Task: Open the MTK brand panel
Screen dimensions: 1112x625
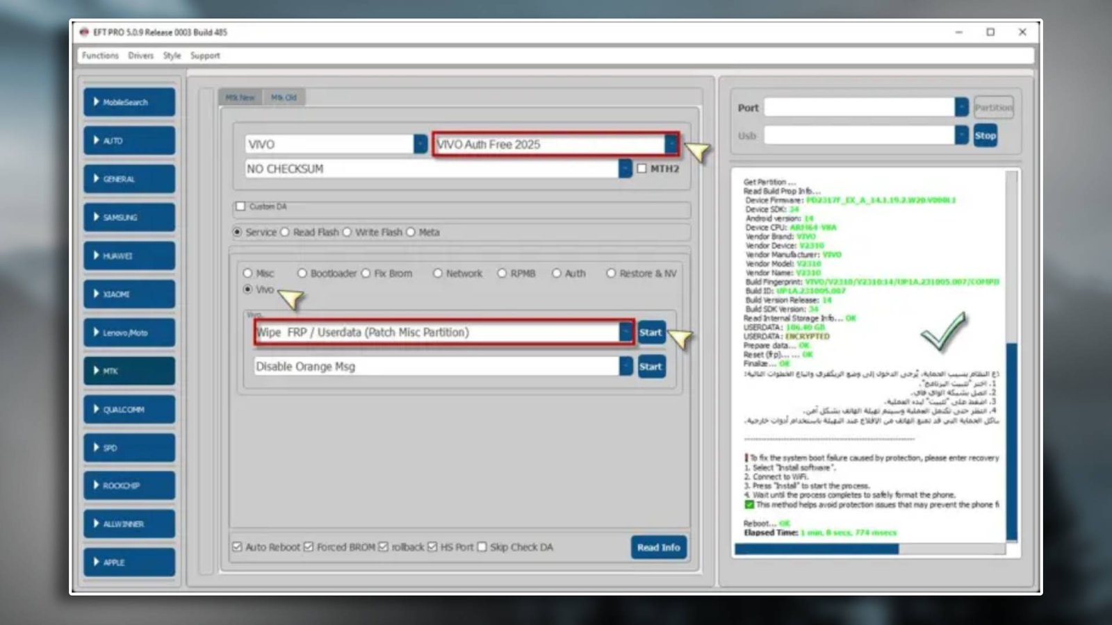Action: click(129, 371)
